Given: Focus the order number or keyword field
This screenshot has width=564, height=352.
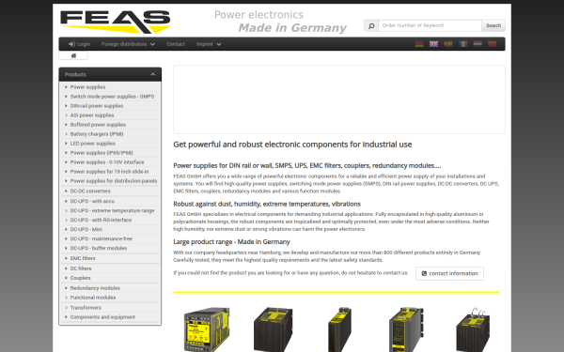Looking at the screenshot, I should tap(430, 25).
